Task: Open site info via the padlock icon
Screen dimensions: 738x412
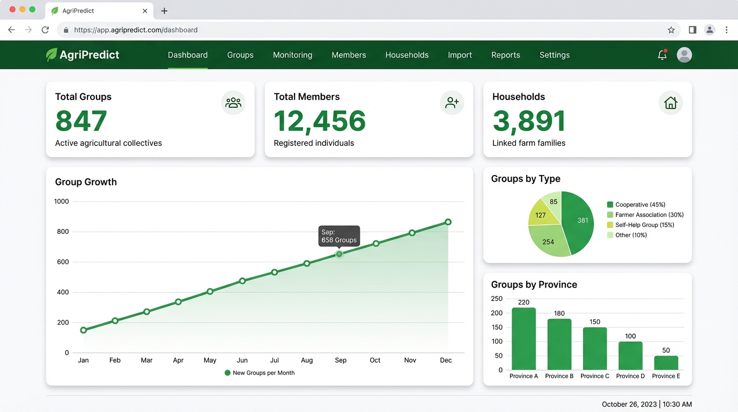Action: (x=66, y=30)
